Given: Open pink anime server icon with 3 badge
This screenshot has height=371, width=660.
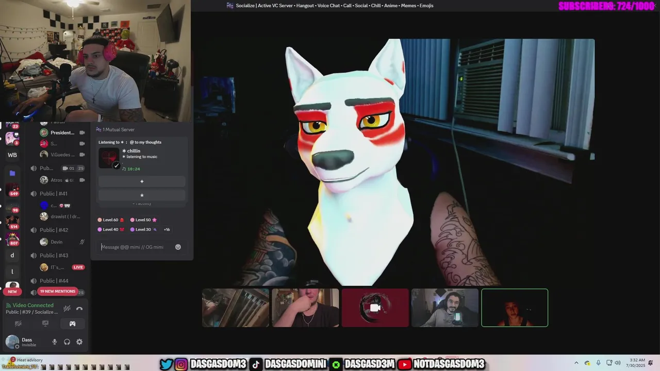Looking at the screenshot, I should pos(11,138).
